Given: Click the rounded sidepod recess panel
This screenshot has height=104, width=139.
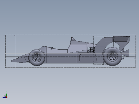Looking at the screenshot, I should 87,58.
